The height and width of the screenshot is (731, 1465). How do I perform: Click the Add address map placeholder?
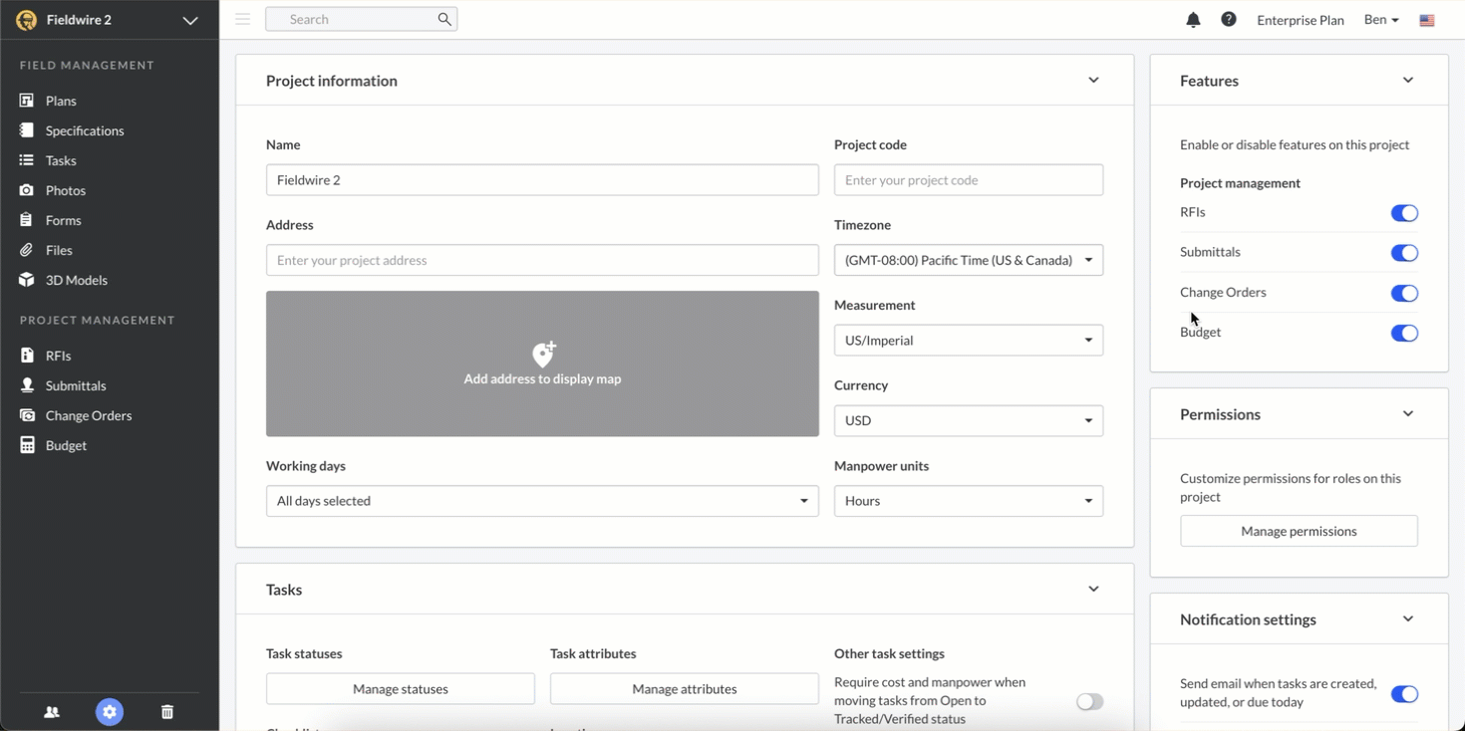click(542, 364)
